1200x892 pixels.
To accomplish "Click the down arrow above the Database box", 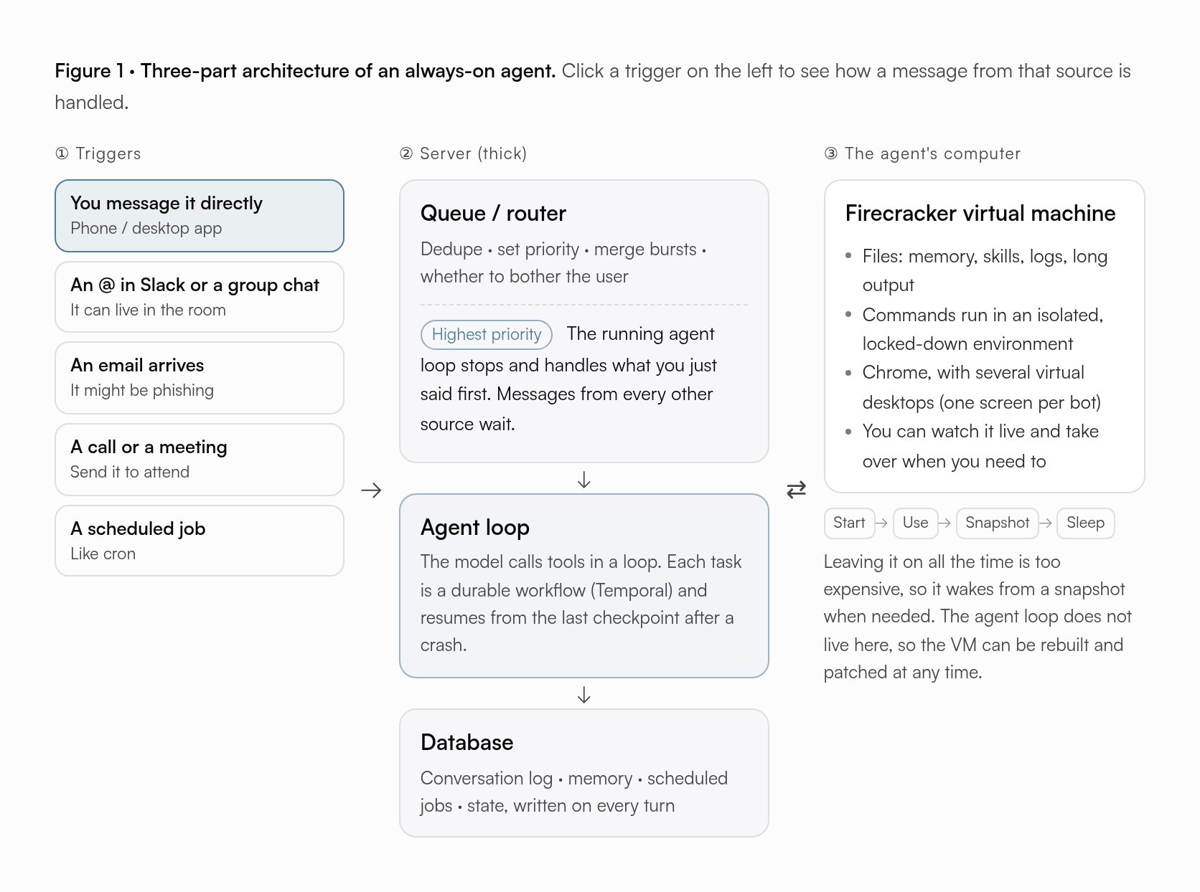I will [x=584, y=695].
